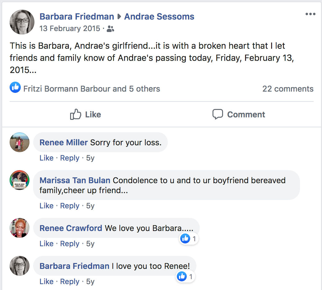The width and height of the screenshot is (322, 290).
Task: Show who liked: Fritzi Bormann Barbour and others
Action: pyautogui.click(x=92, y=89)
